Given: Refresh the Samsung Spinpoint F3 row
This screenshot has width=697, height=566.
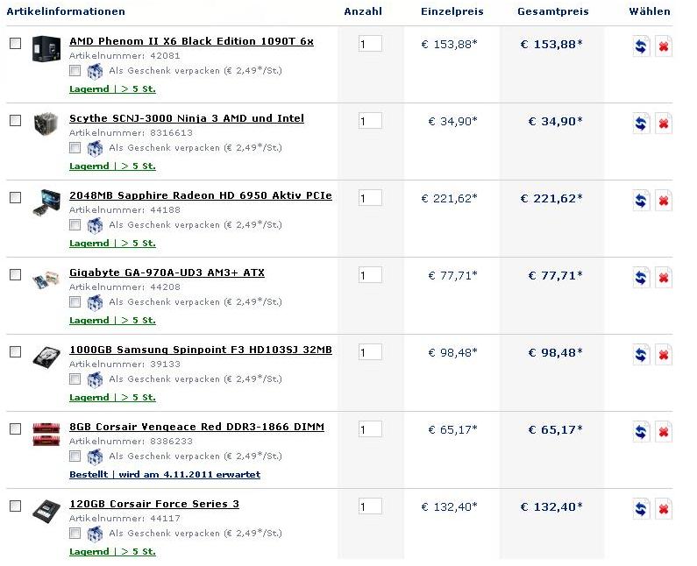Looking at the screenshot, I should (x=641, y=355).
